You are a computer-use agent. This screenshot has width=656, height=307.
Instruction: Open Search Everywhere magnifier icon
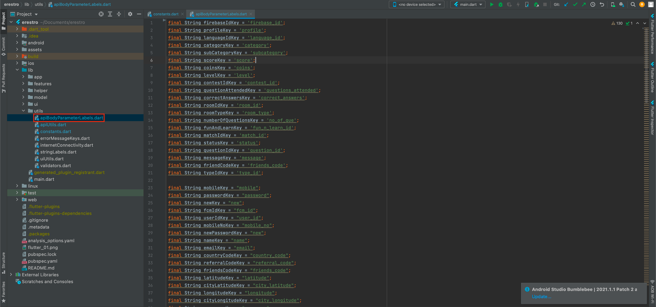click(633, 5)
